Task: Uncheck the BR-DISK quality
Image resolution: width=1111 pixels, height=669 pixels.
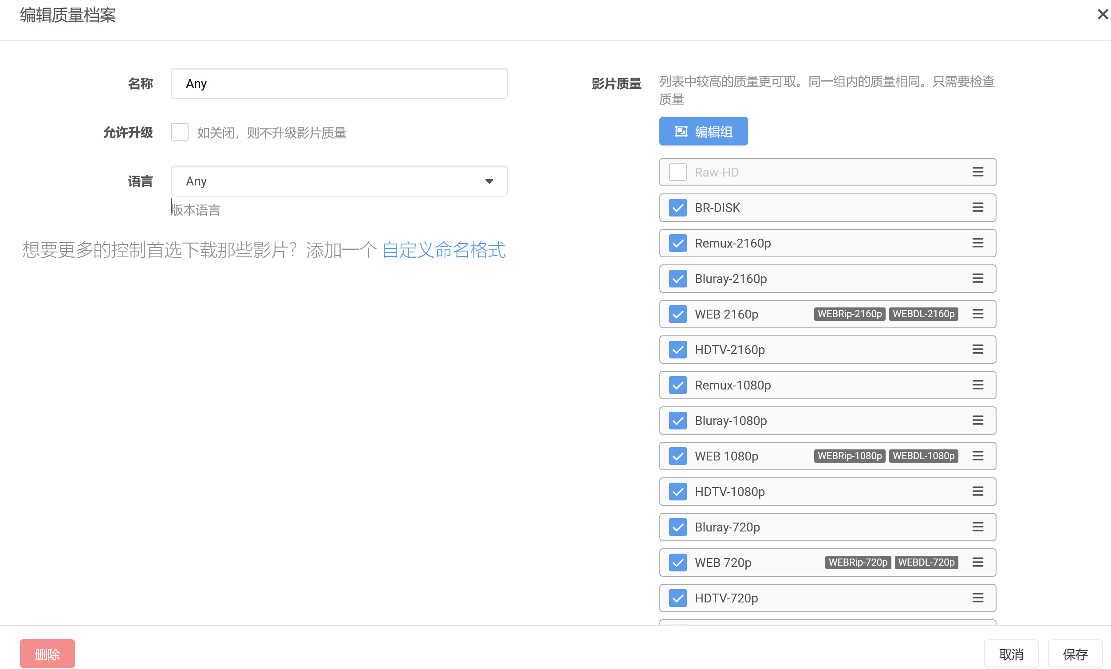Action: point(678,208)
